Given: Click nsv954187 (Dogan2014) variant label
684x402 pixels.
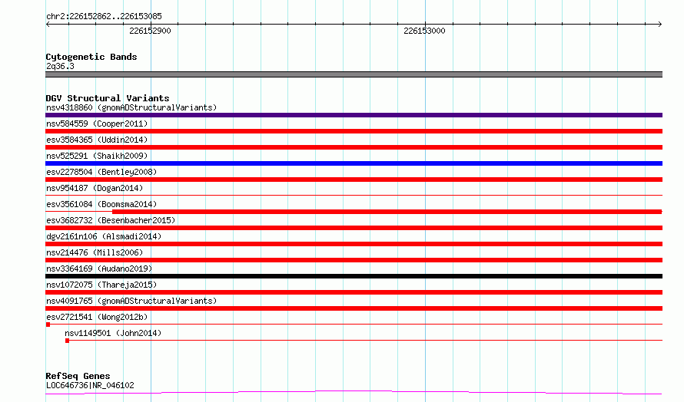Looking at the screenshot, I should [x=95, y=188].
